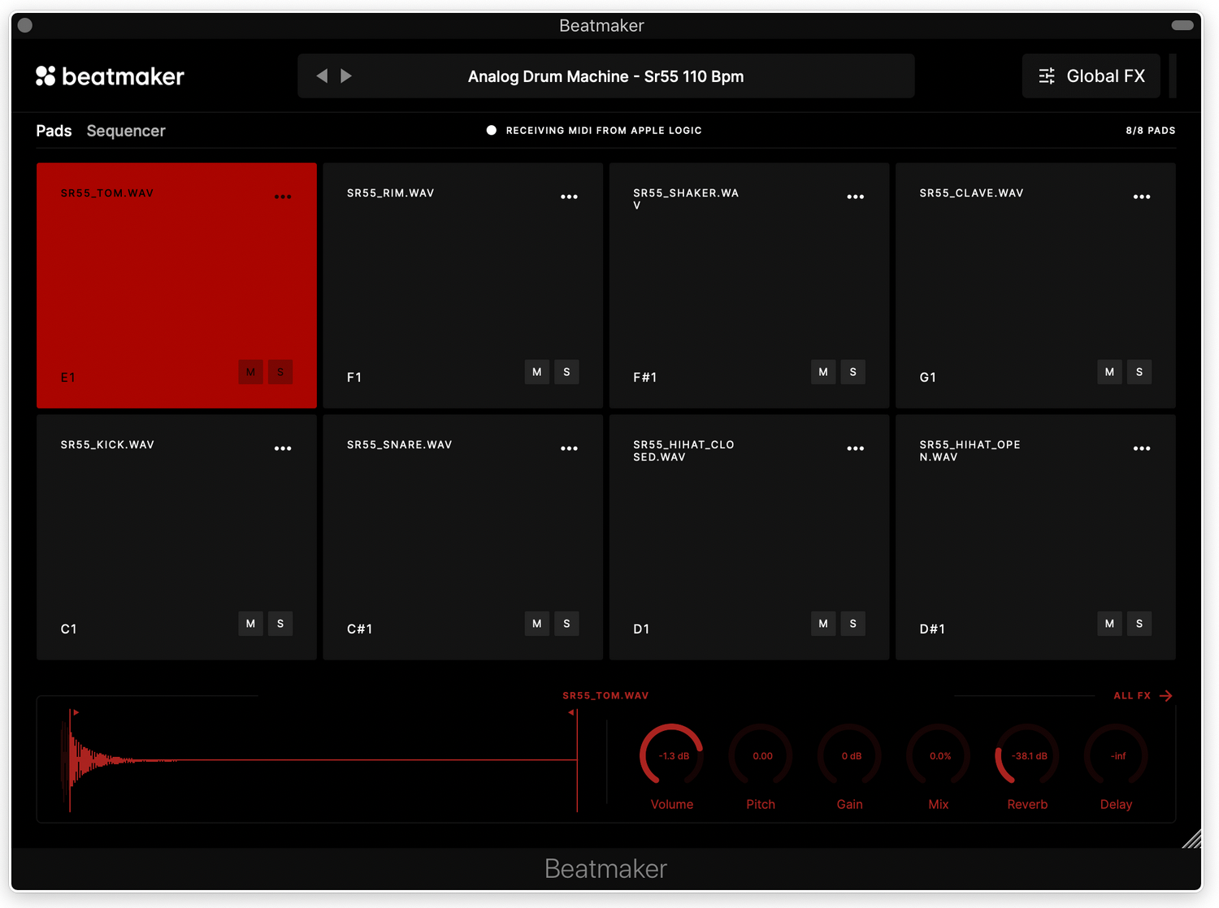
Task: Open ALL FX for SR55_TOM.WAV
Action: coord(1143,695)
